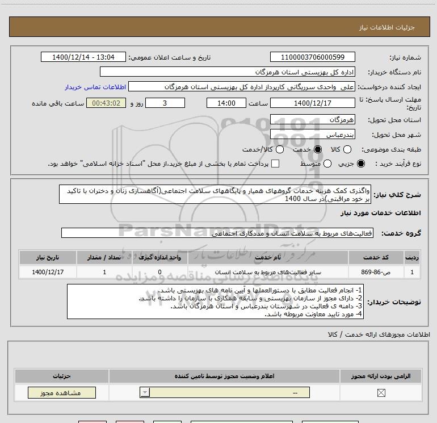Choose جزیی purchase process radio

361,164
